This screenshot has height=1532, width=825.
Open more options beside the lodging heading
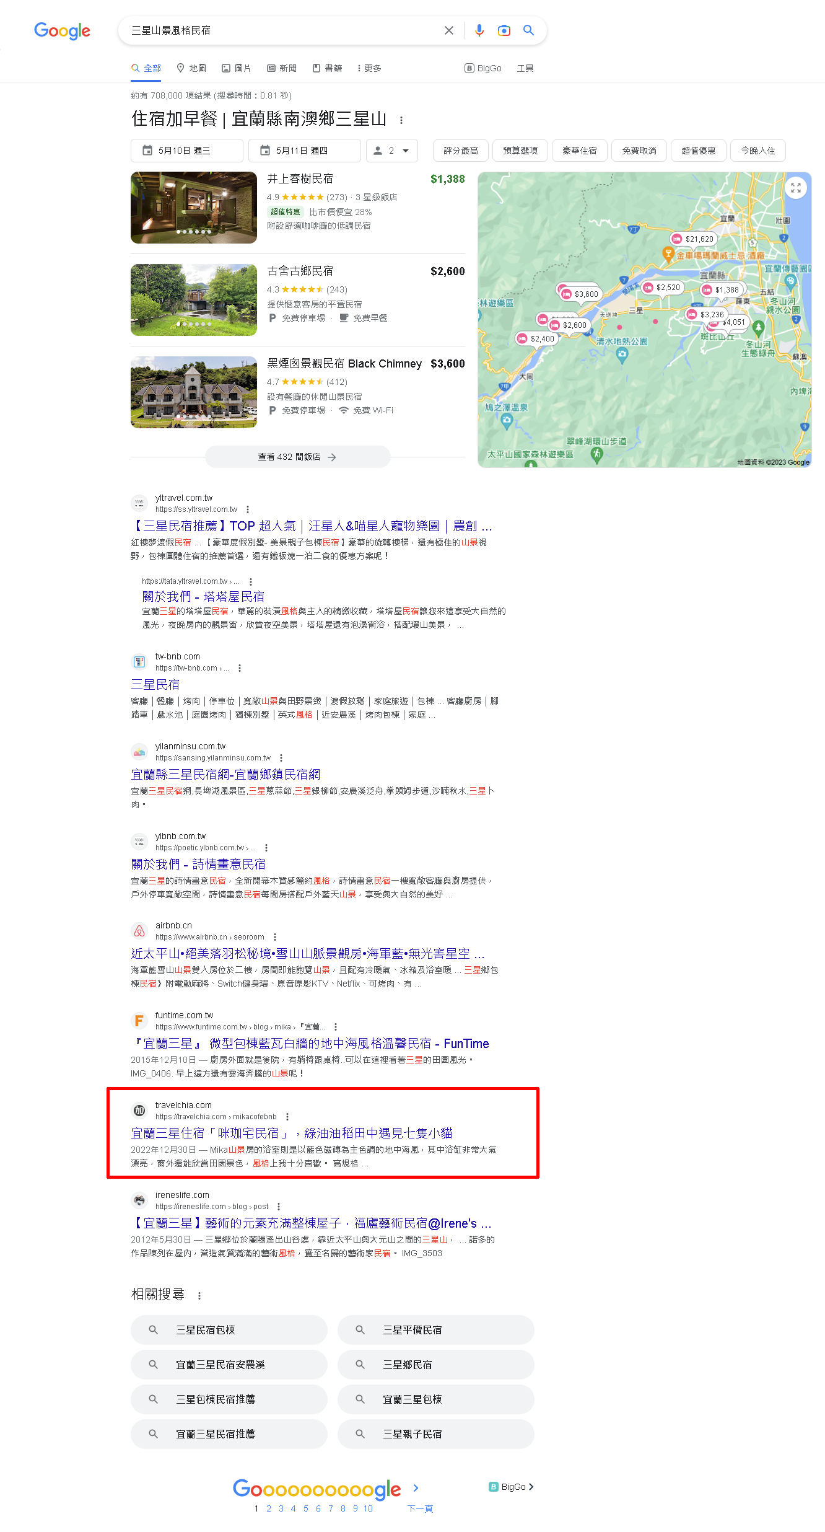click(x=401, y=120)
